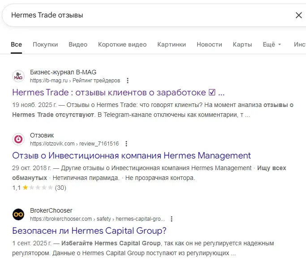Switch to the Покупки tab
Image resolution: width=306 pixels, height=261 pixels.
click(x=45, y=44)
